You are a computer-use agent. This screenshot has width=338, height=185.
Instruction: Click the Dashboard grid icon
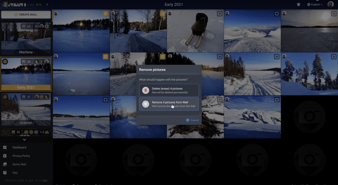click(5, 147)
